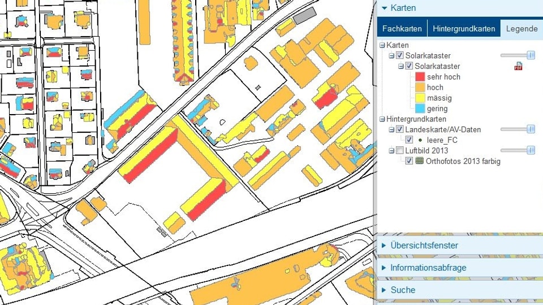
Task: Collapse the Karten panel header
Action: [x=460, y=8]
